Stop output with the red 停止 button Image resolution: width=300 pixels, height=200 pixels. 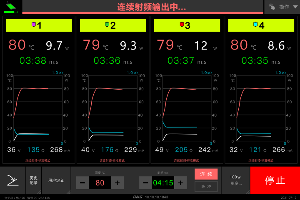click(x=275, y=180)
